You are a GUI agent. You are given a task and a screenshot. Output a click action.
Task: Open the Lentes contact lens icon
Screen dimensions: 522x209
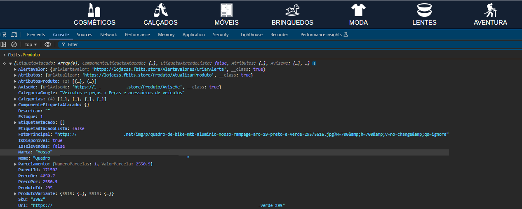click(x=424, y=10)
